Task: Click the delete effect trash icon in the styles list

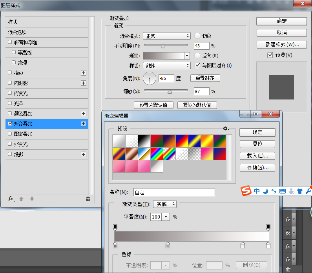Action: coord(88,199)
